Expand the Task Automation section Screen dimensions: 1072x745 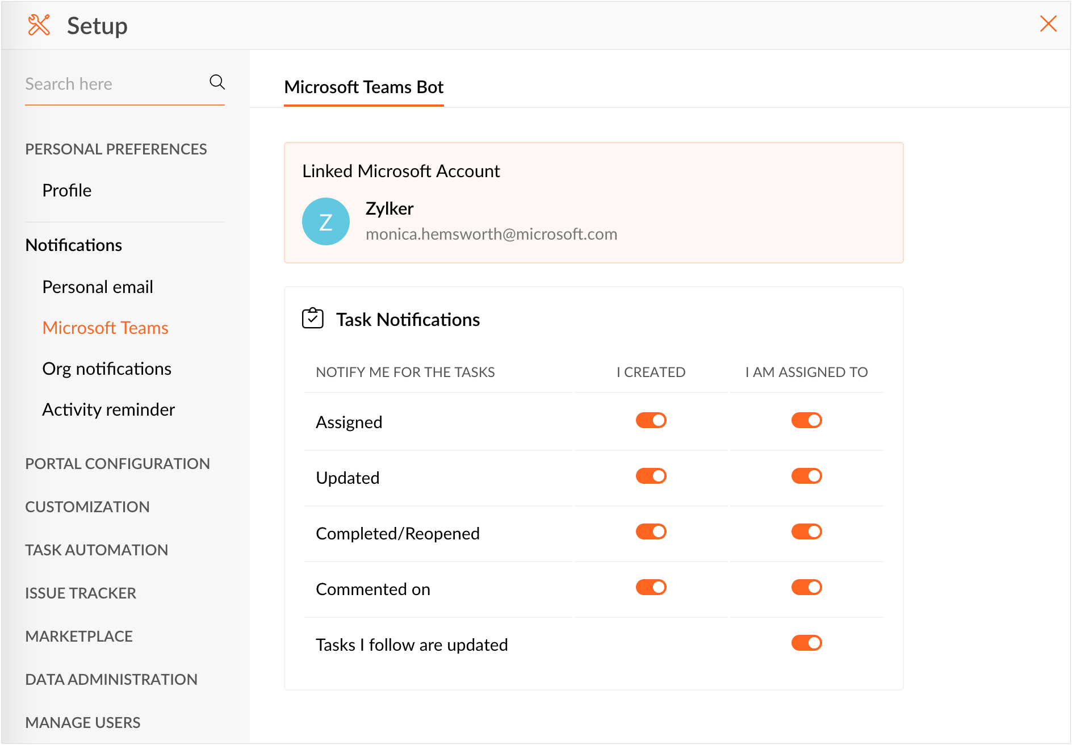(97, 550)
